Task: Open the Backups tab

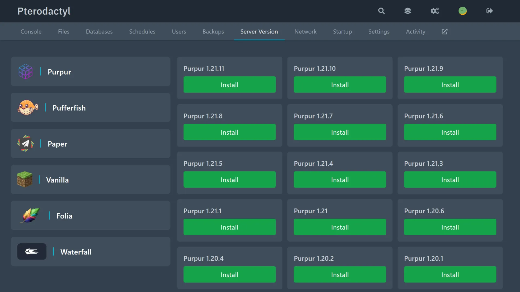Action: 213,32
